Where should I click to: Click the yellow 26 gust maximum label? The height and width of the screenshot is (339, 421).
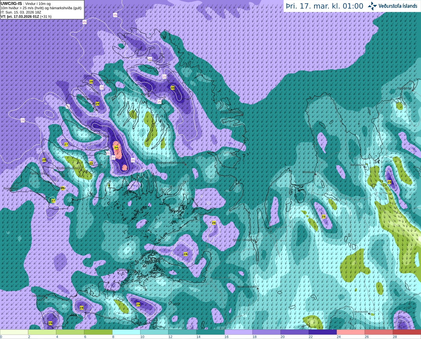[214, 223]
